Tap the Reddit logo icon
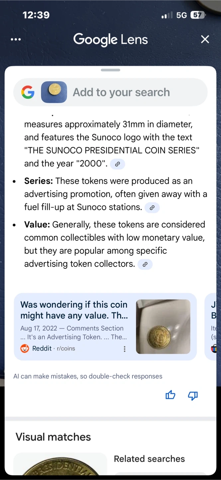Screen dimensions: 221x480 tap(25, 349)
